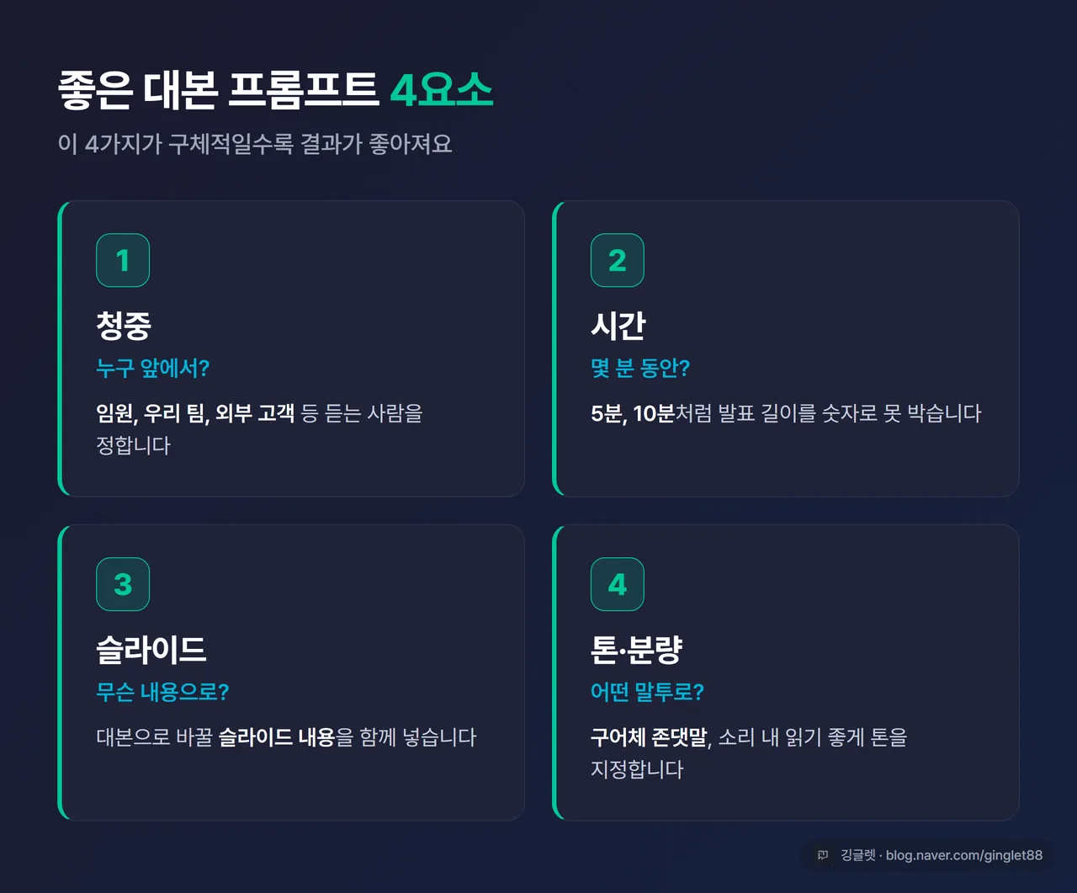The image size is (1077, 893).
Task: Select the 시간 card heading
Action: (618, 325)
